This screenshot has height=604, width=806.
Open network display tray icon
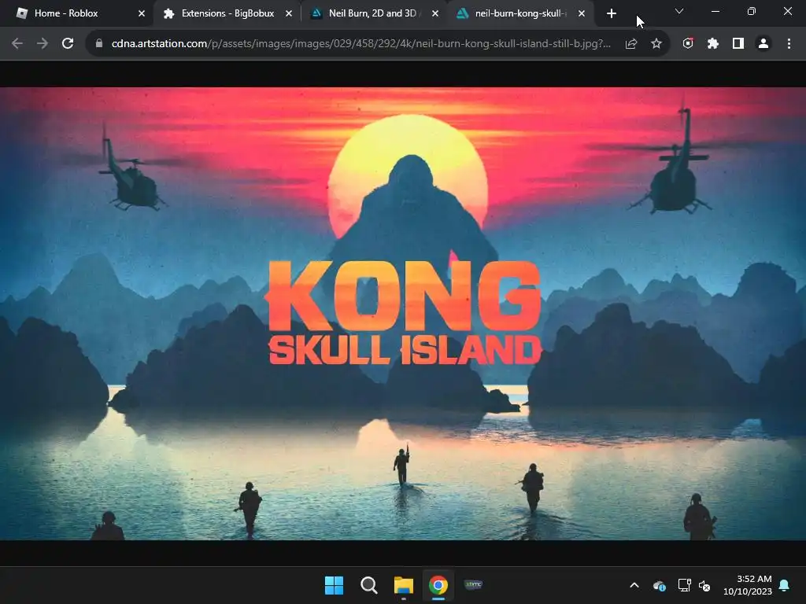tap(684, 585)
